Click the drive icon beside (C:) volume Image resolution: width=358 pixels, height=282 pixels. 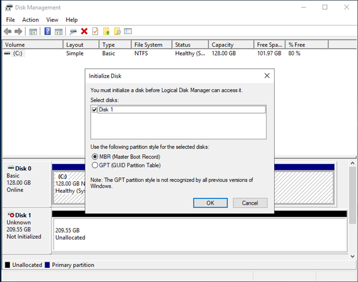[7, 53]
